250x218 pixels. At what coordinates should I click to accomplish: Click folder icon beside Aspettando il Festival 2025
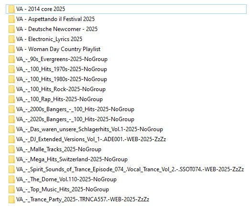tap(11, 19)
